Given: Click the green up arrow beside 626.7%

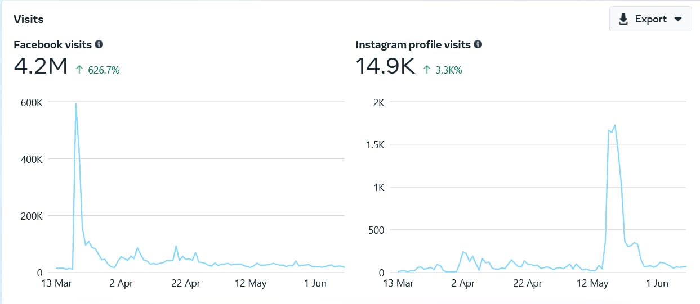Looking at the screenshot, I should click(x=79, y=70).
